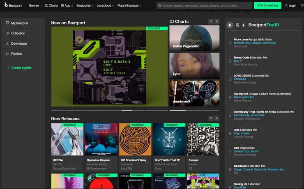Click Insomniac Records label link
Image resolution: width=304 pixels, height=189 pixels.
click(x=245, y=155)
